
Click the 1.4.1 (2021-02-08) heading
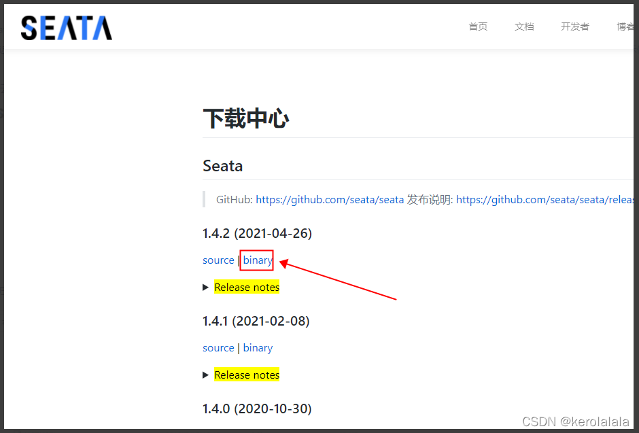[x=256, y=321]
